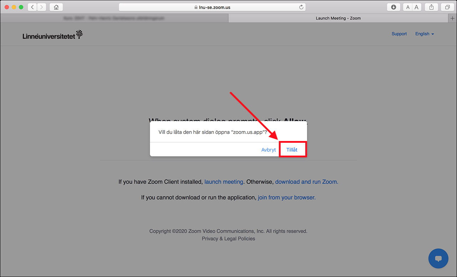457x277 pixels.
Task: Switch to the Launch Meeting - Zoom tab
Action: click(338, 18)
